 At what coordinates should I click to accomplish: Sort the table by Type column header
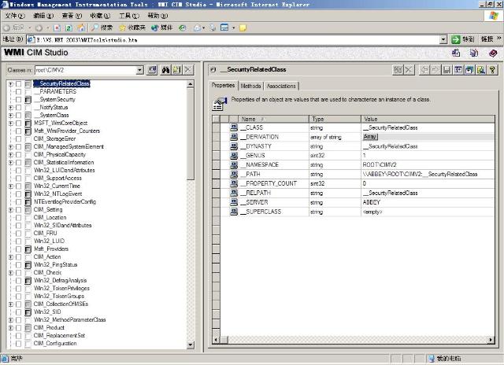[x=335, y=119]
